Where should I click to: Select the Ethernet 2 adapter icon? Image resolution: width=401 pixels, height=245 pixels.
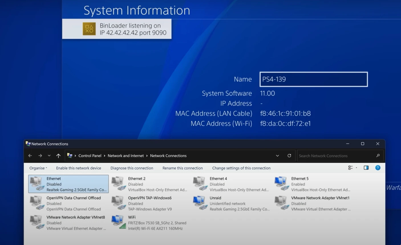point(119,184)
